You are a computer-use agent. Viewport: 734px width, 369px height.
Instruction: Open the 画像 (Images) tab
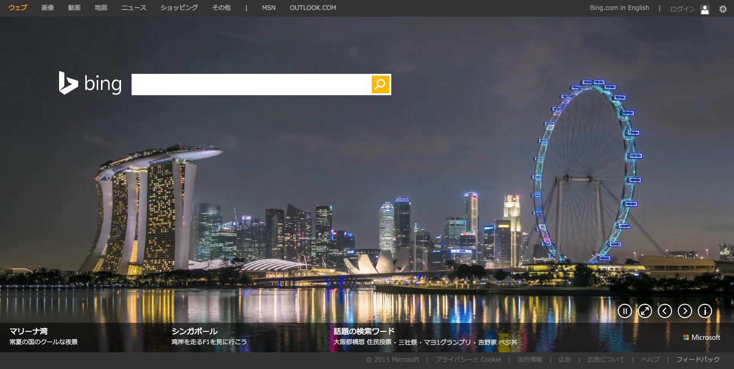pyautogui.click(x=48, y=8)
